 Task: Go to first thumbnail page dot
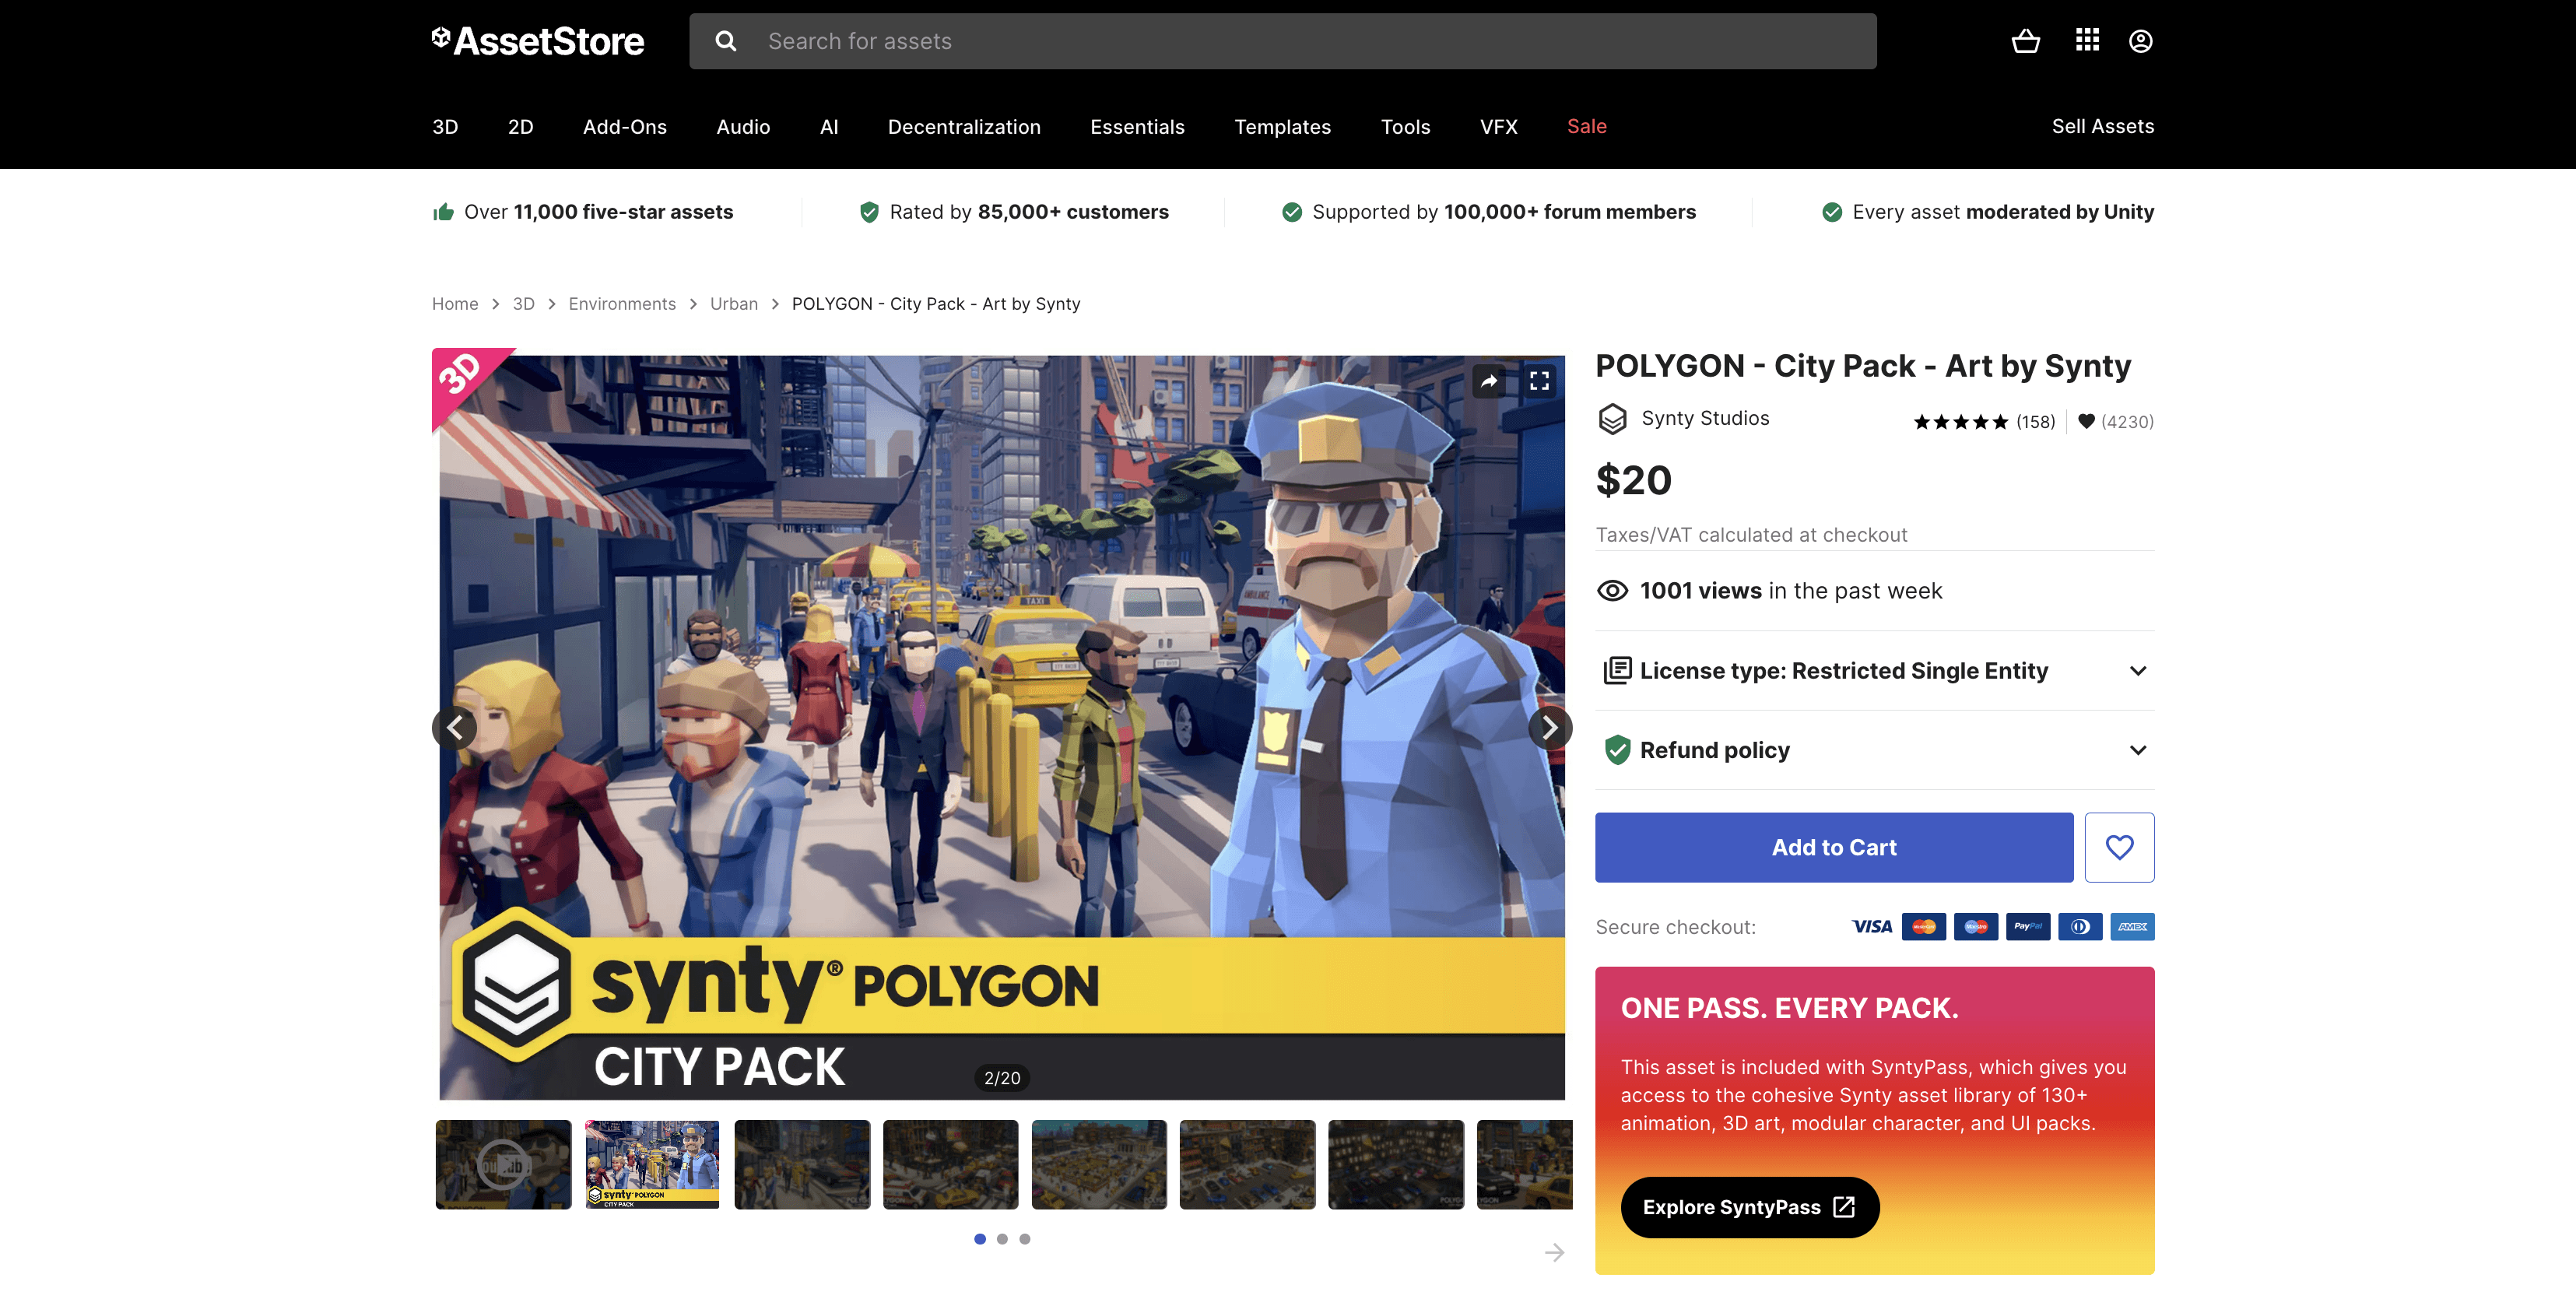tap(980, 1239)
